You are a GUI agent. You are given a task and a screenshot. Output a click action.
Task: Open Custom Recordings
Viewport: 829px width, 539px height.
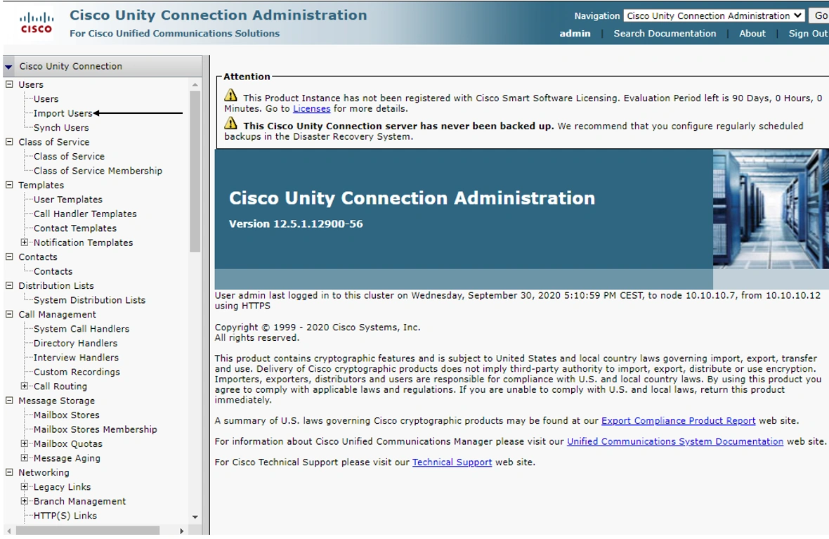coord(77,372)
